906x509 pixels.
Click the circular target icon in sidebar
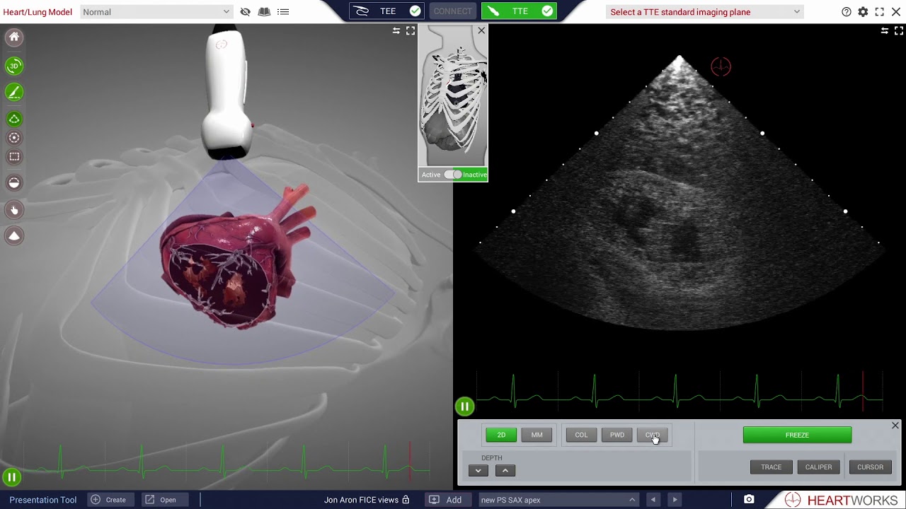[14, 138]
